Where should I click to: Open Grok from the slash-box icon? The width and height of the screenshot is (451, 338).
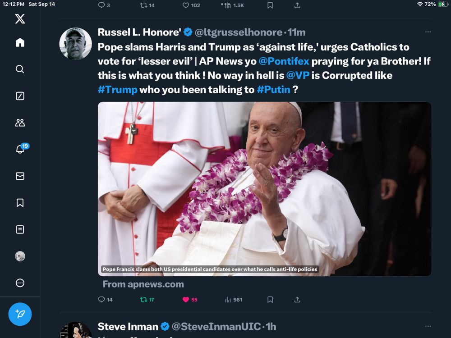(x=20, y=96)
